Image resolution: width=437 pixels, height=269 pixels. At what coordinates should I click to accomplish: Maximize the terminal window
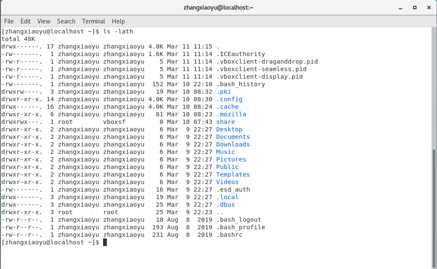[415, 8]
